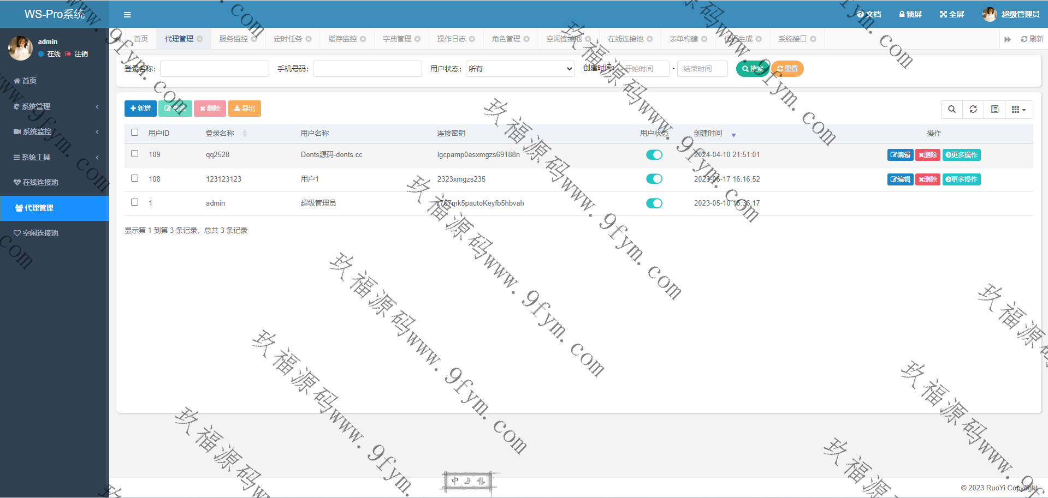Open 文档 help documentation

pyautogui.click(x=869, y=14)
